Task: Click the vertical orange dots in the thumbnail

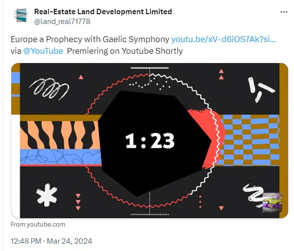Action: [200, 202]
